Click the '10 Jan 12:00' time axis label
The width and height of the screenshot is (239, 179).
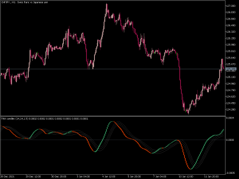click(186, 177)
